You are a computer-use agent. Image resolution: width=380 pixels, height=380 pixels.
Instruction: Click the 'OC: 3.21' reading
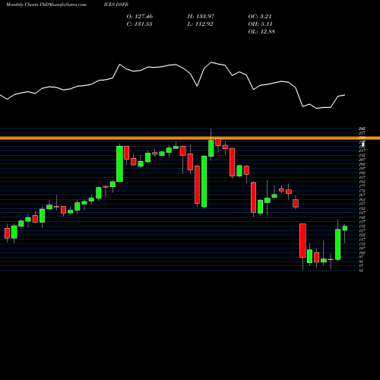pos(260,17)
